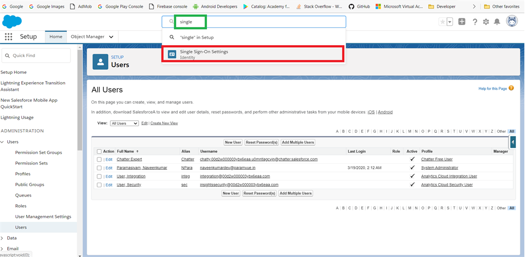Screen dimensions: 526x257
Task: Open Permission Set Groups
Action: click(x=39, y=152)
